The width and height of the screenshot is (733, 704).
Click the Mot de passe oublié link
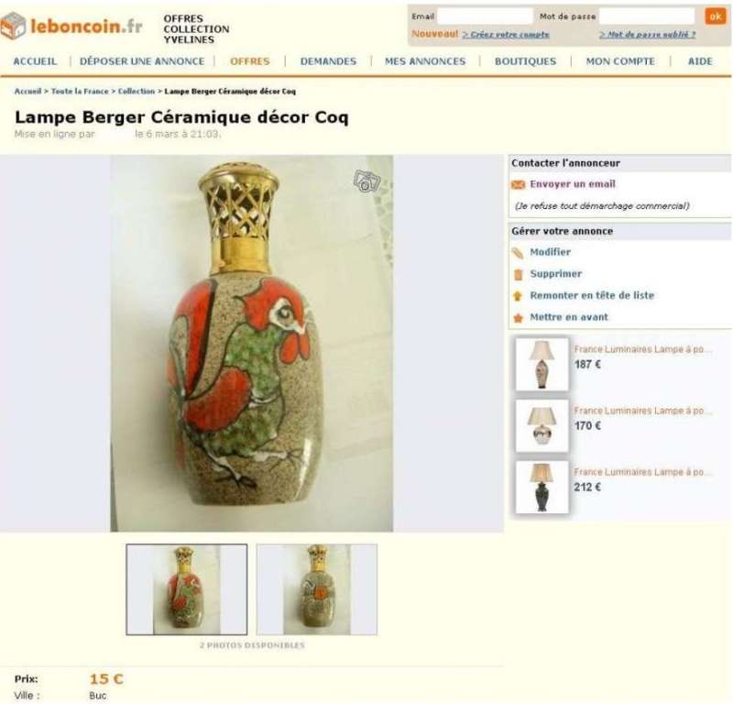648,35
